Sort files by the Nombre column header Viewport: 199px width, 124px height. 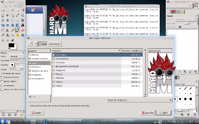coord(86,51)
